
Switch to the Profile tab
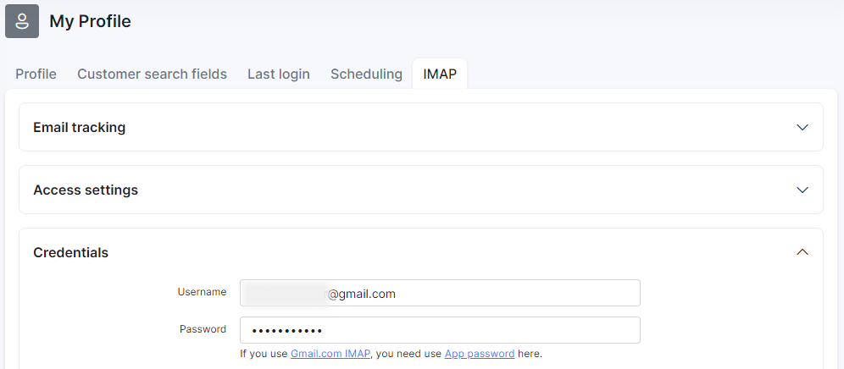(36, 74)
